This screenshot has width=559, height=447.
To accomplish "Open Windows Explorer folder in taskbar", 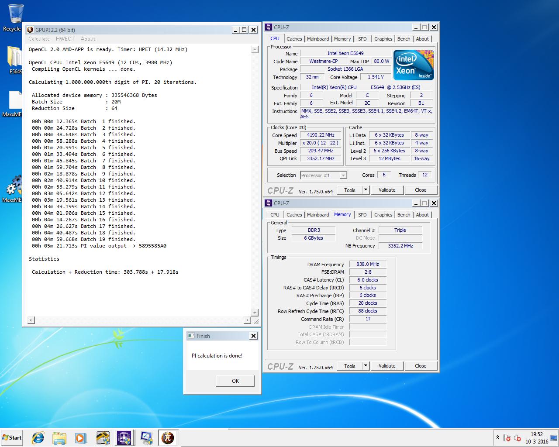I will click(x=59, y=438).
